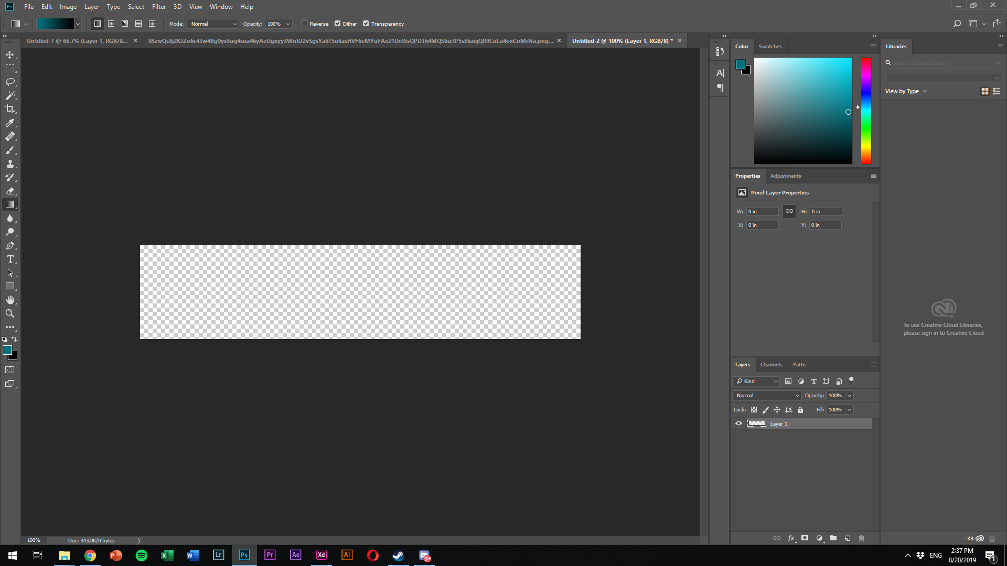Choose the Angle Gradient style

(x=125, y=24)
